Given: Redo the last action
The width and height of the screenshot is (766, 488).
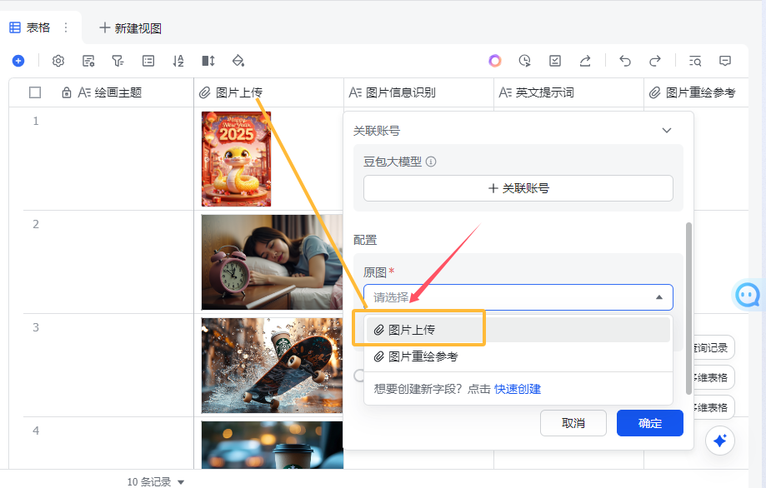Looking at the screenshot, I should [654, 61].
